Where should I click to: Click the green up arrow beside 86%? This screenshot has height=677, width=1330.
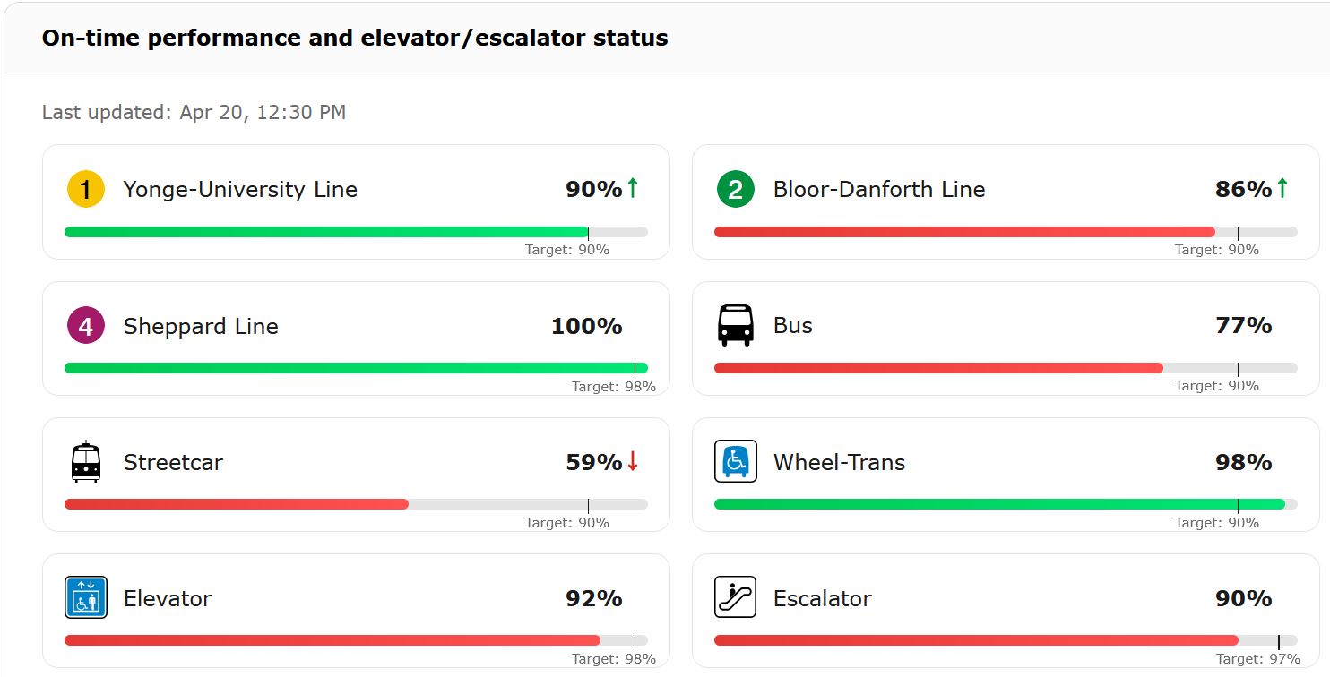[x=1282, y=188]
